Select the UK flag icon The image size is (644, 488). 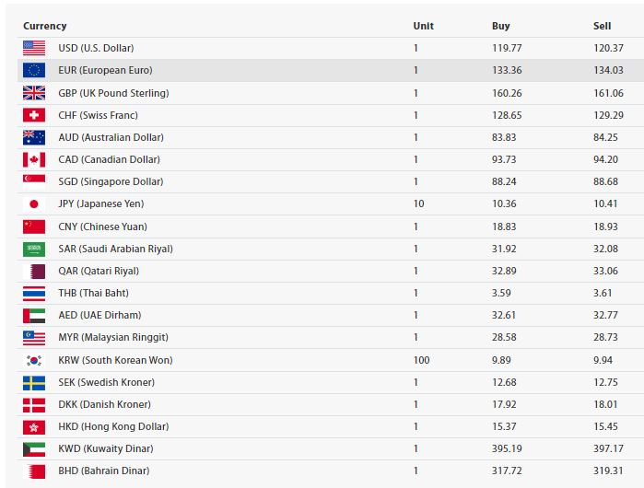click(x=34, y=93)
